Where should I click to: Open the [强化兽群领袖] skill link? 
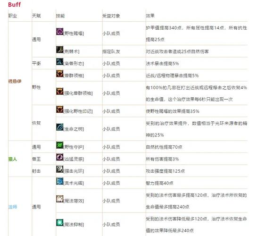[x=78, y=93]
